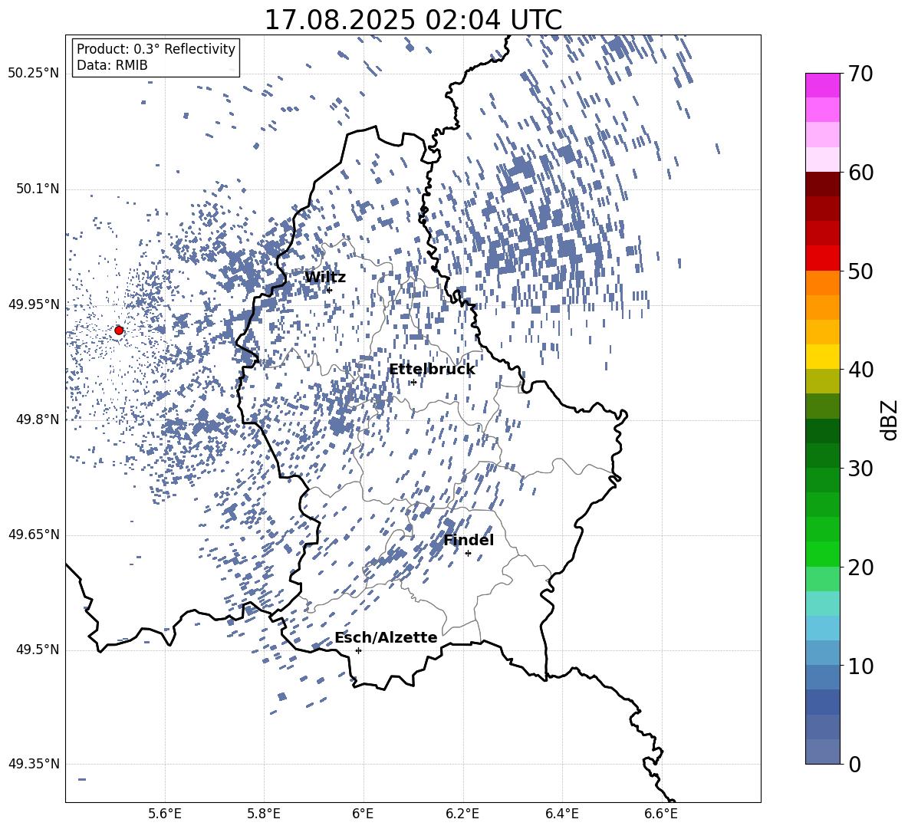Viewport: 908px width, 829px height.
Task: Click the Esch/Alzette station cross marker
Action: 358,650
